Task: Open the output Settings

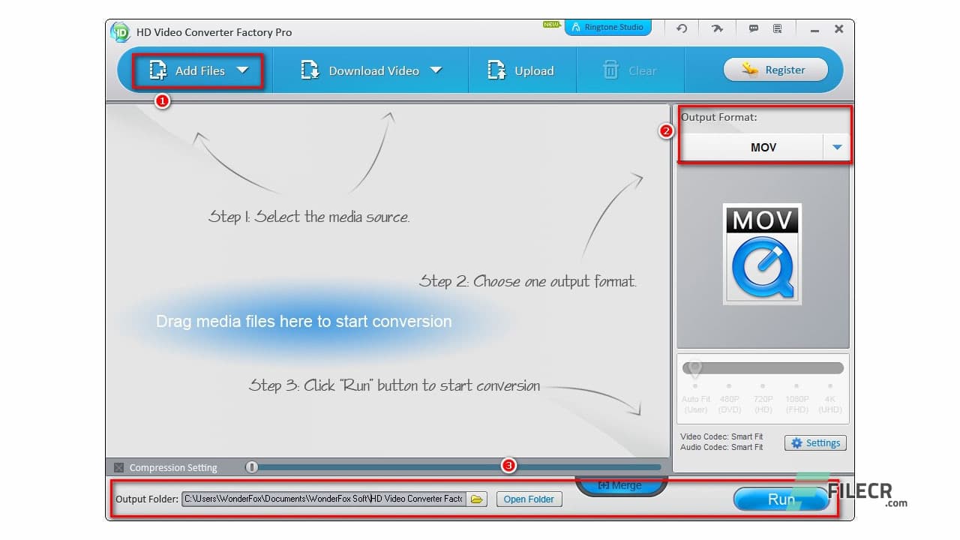Action: click(815, 443)
